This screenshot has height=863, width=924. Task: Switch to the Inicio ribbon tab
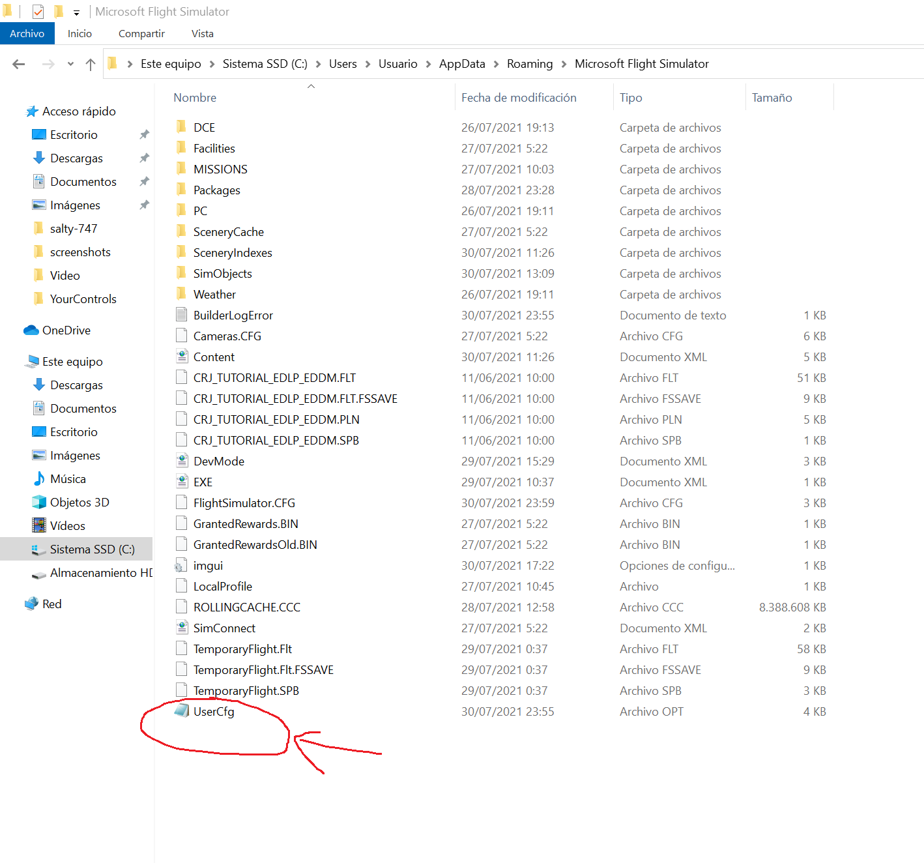click(x=79, y=33)
